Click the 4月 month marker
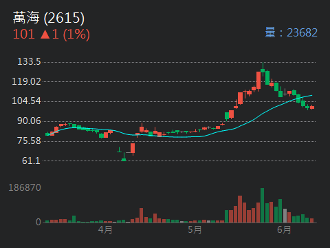This screenshot has width=330, height=248. [105, 229]
